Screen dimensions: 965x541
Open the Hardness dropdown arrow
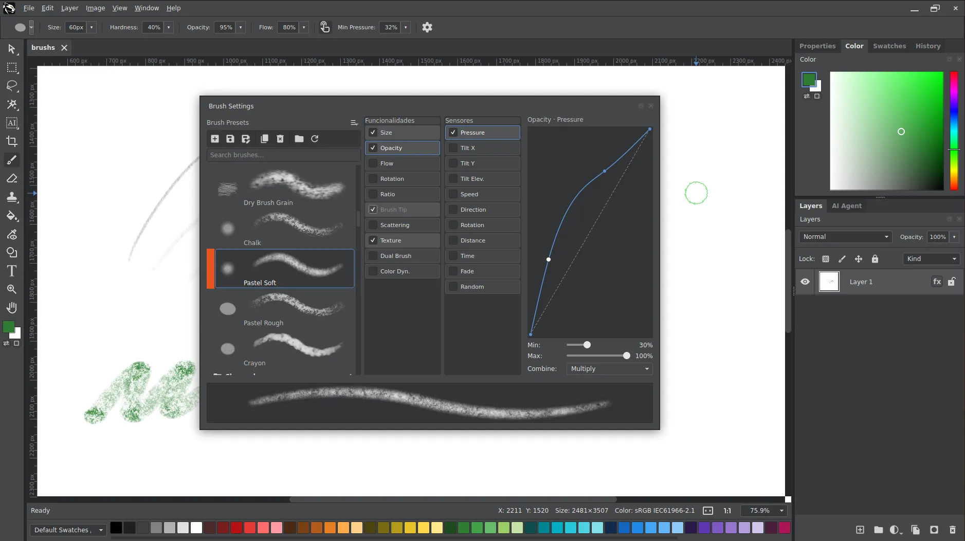(169, 27)
